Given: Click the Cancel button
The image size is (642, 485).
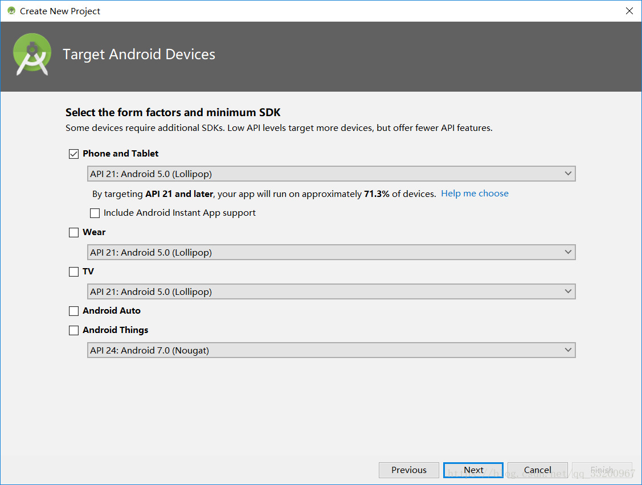Looking at the screenshot, I should (x=537, y=470).
